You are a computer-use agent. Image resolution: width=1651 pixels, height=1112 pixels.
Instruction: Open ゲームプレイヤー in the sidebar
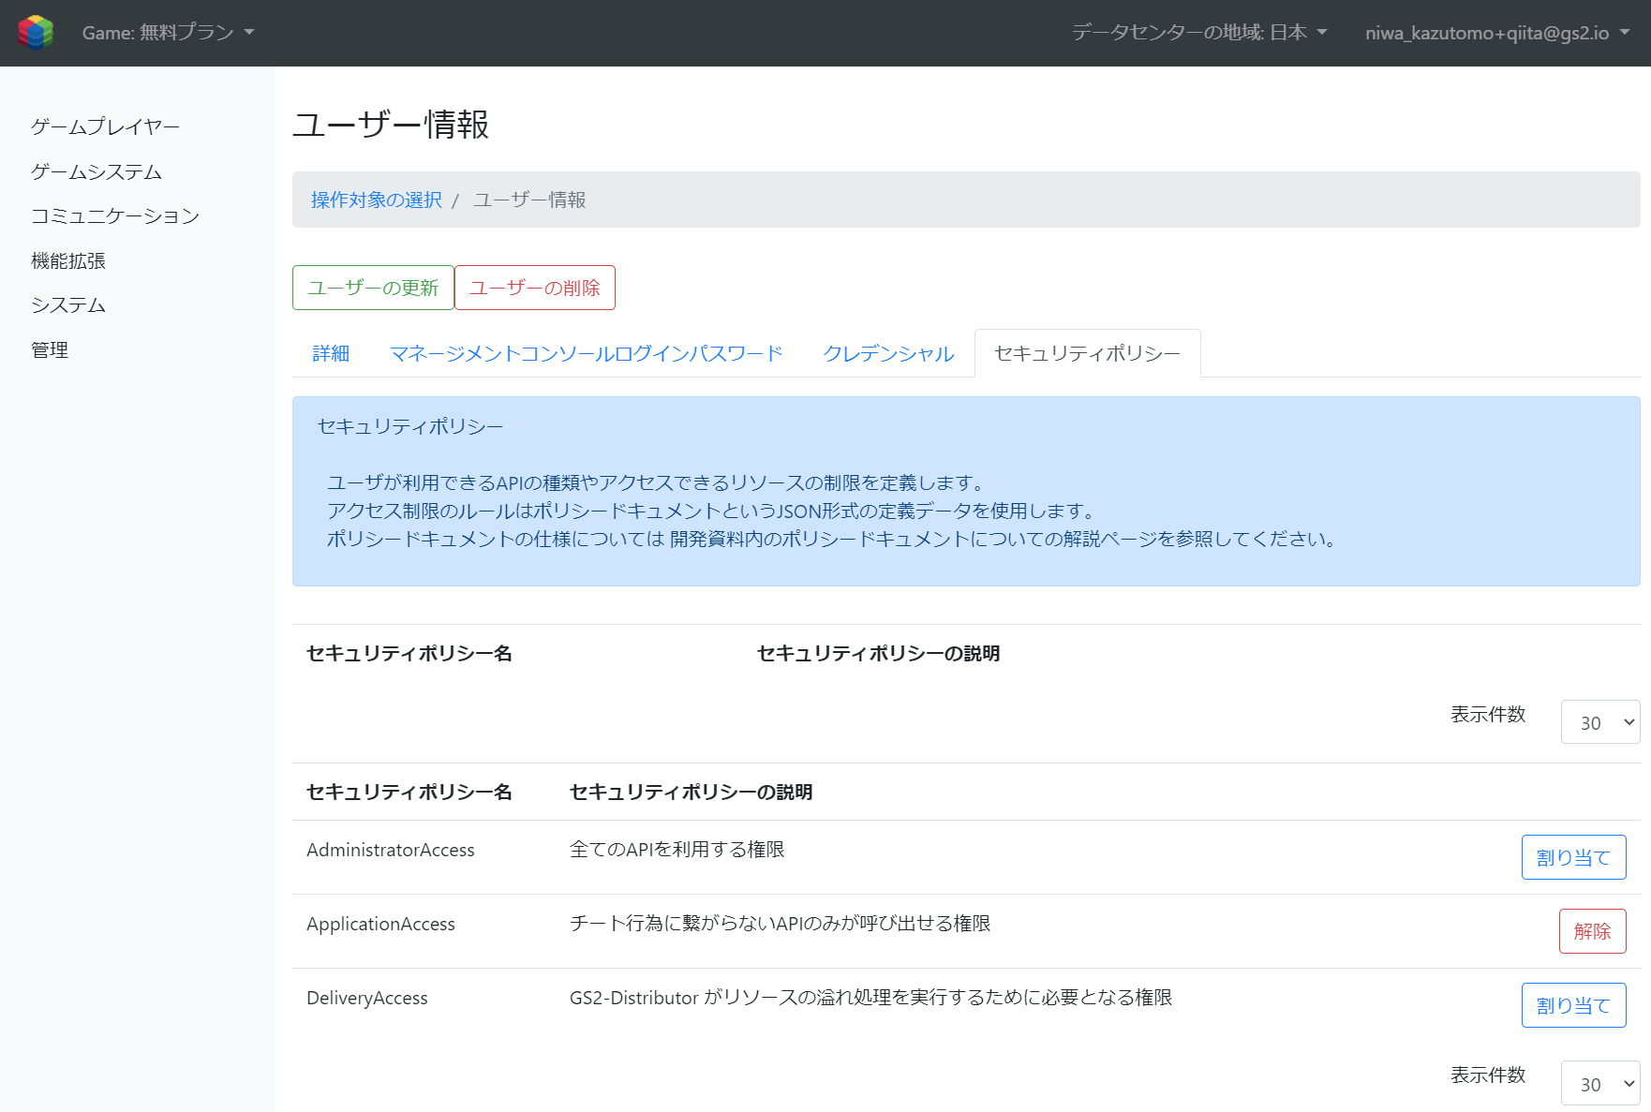coord(105,126)
